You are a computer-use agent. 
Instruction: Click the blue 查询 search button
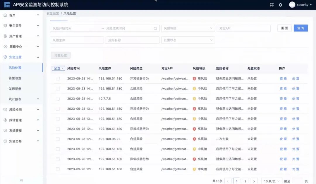300,28
